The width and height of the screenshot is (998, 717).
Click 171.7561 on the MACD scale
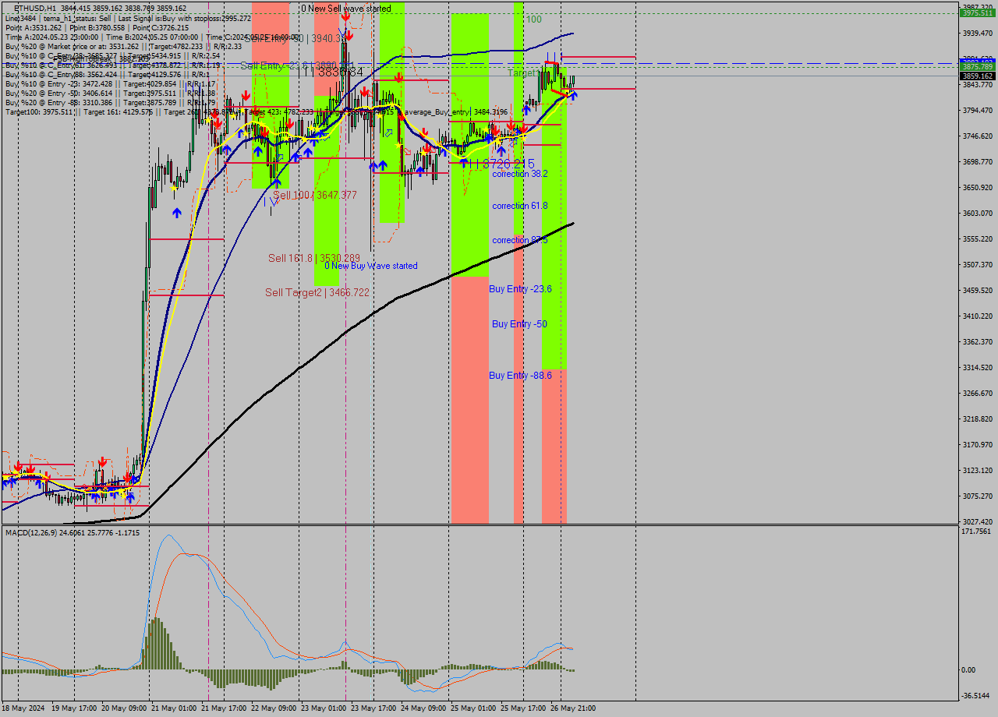pos(978,532)
